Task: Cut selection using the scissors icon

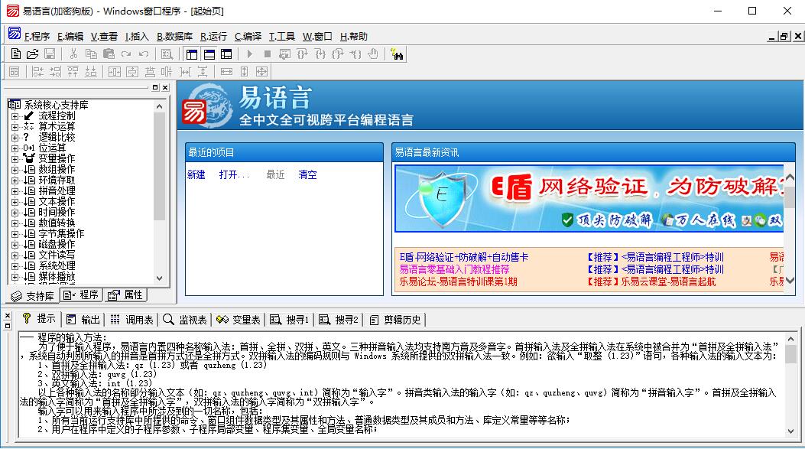Action: point(73,54)
